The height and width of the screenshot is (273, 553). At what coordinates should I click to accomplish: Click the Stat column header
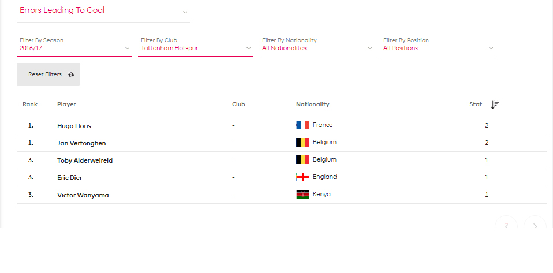[476, 104]
